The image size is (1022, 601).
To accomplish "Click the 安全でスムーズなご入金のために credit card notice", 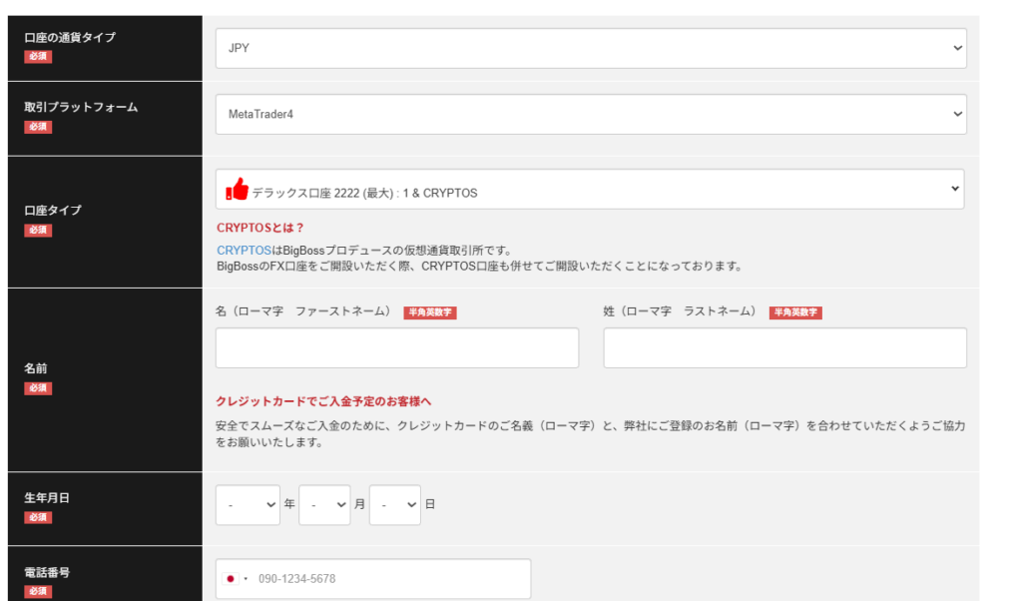I will point(591,434).
